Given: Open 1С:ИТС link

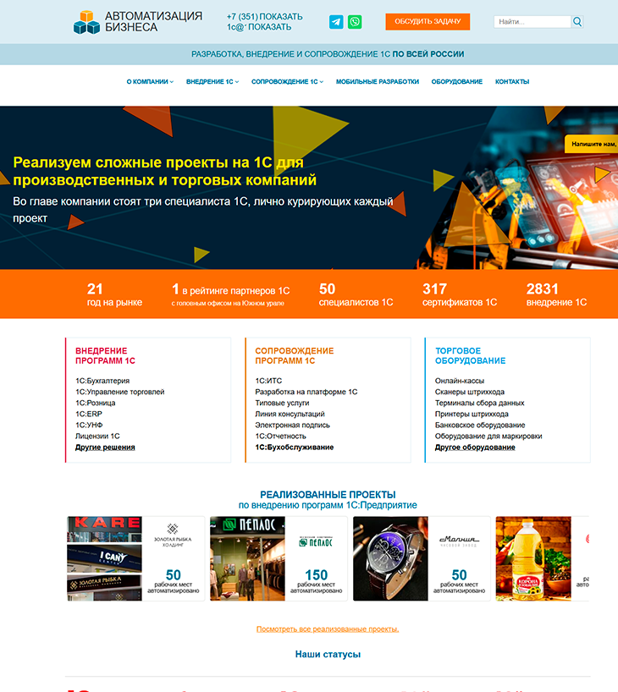Looking at the screenshot, I should click(x=268, y=381).
